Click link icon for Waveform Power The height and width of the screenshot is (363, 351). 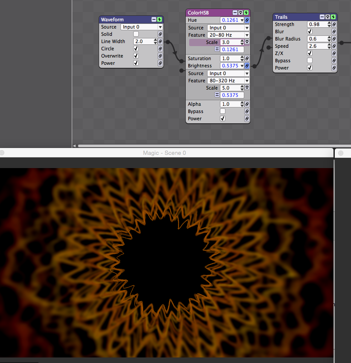click(160, 63)
